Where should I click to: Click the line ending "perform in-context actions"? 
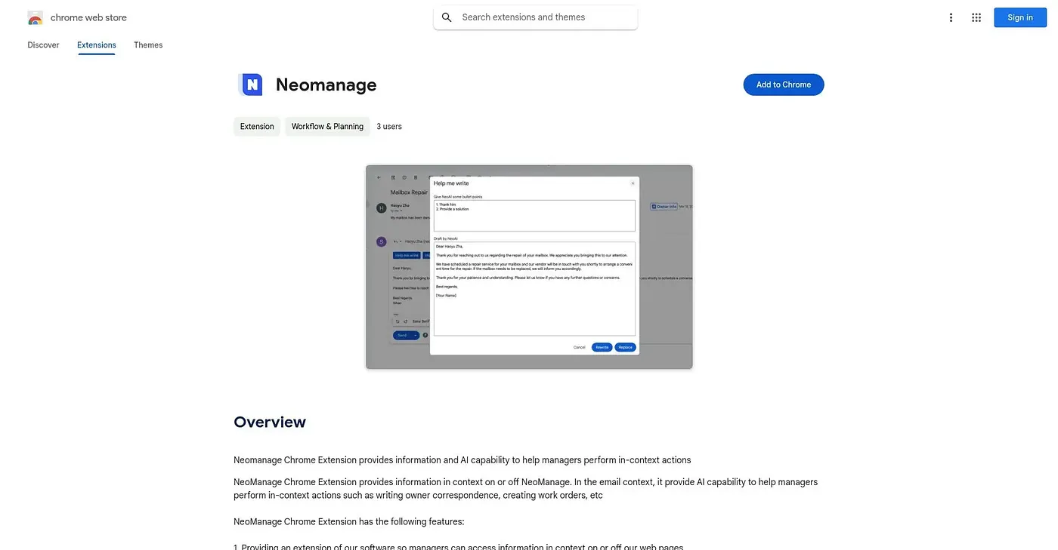click(x=462, y=460)
